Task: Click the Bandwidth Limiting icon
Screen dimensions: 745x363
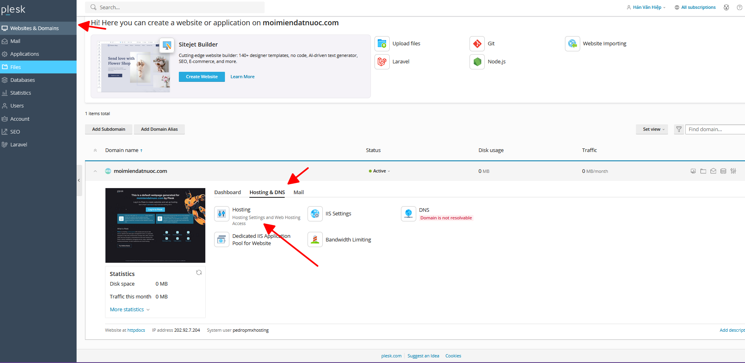Action: [315, 240]
